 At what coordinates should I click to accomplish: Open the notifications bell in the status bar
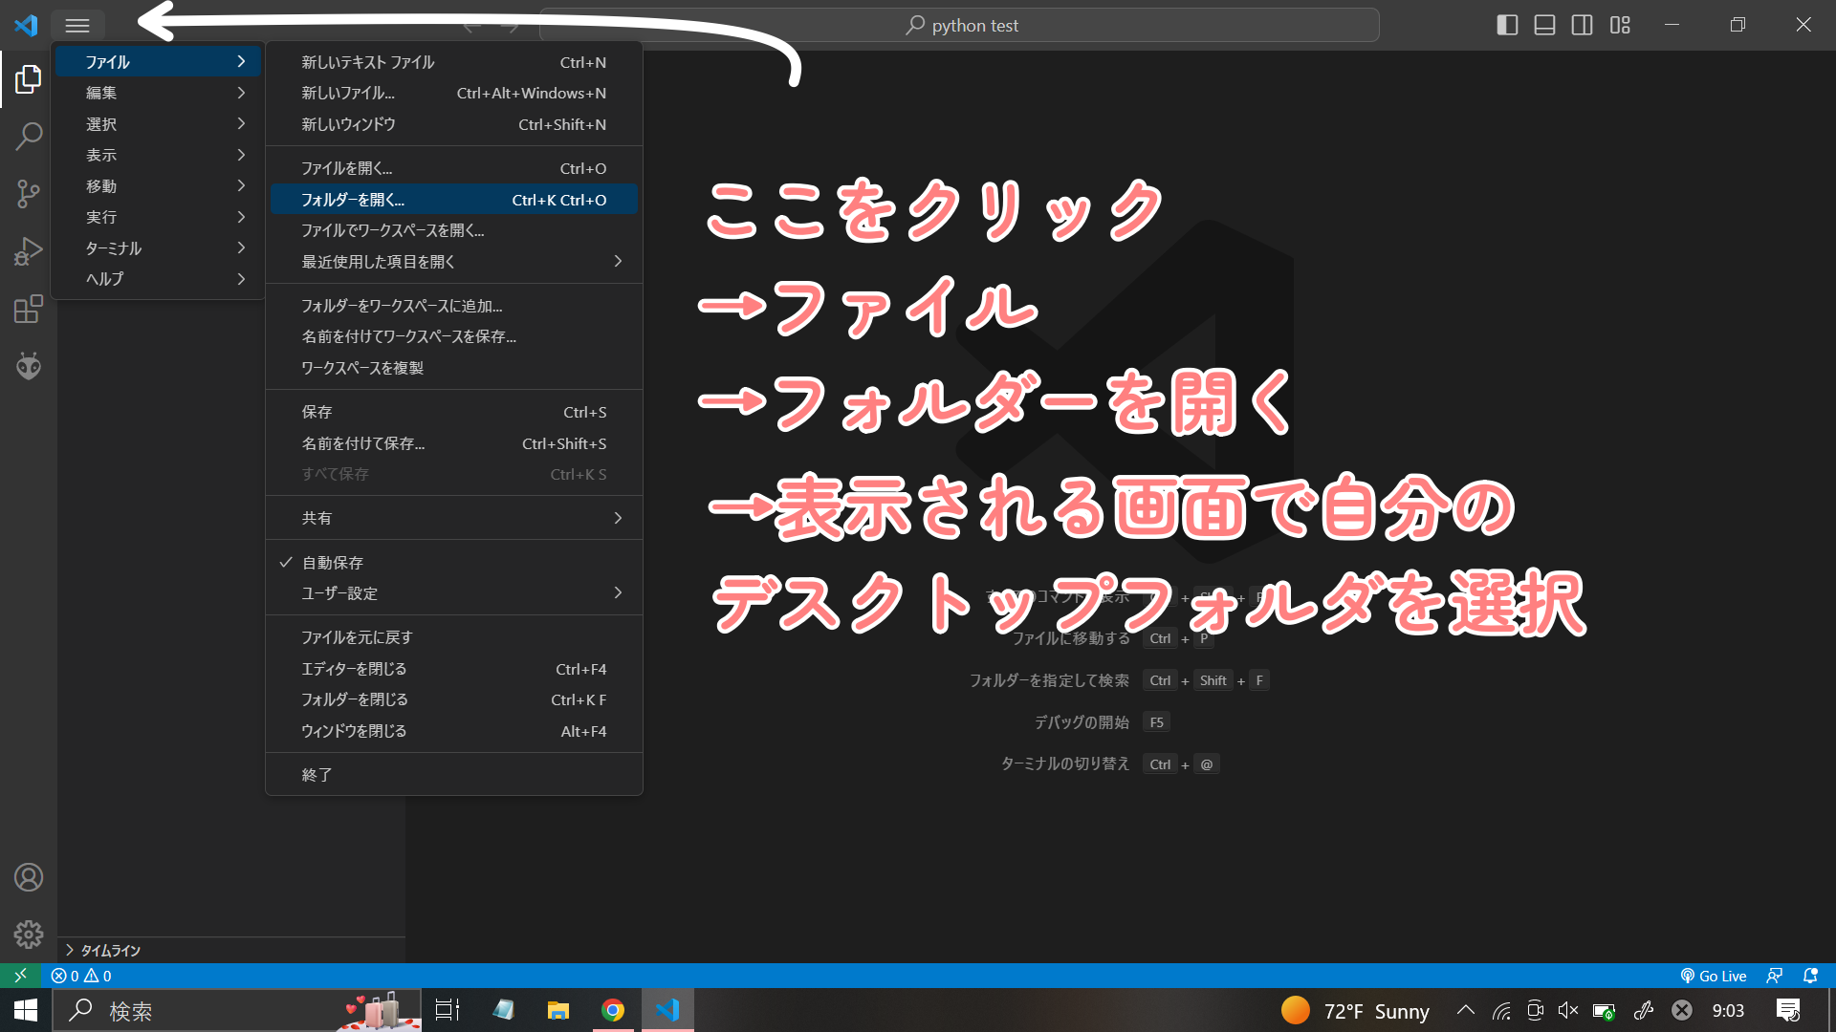tap(1810, 976)
